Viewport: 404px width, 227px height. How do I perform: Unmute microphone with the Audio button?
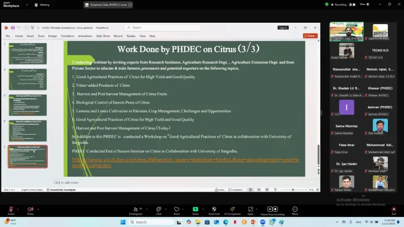point(11,209)
